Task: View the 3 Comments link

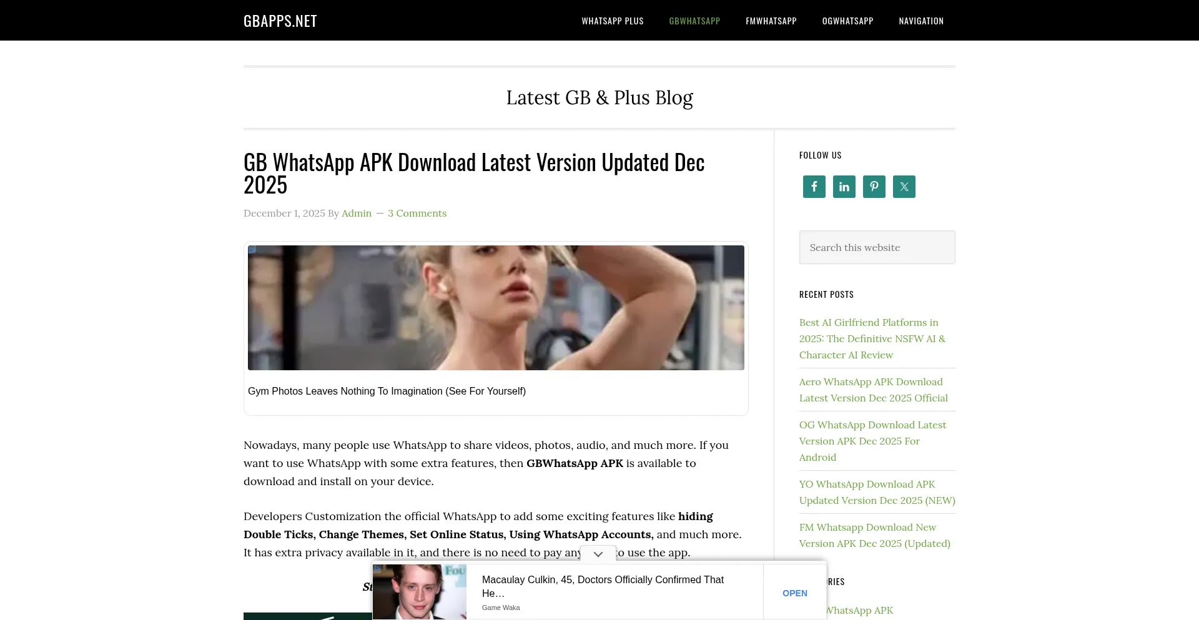Action: click(417, 214)
